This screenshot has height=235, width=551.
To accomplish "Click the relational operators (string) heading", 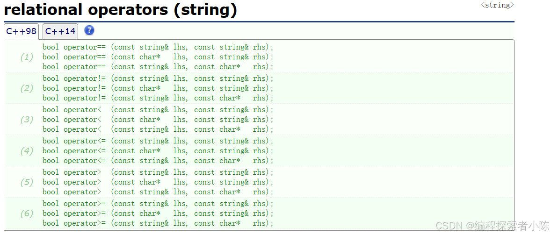I will 121,10.
